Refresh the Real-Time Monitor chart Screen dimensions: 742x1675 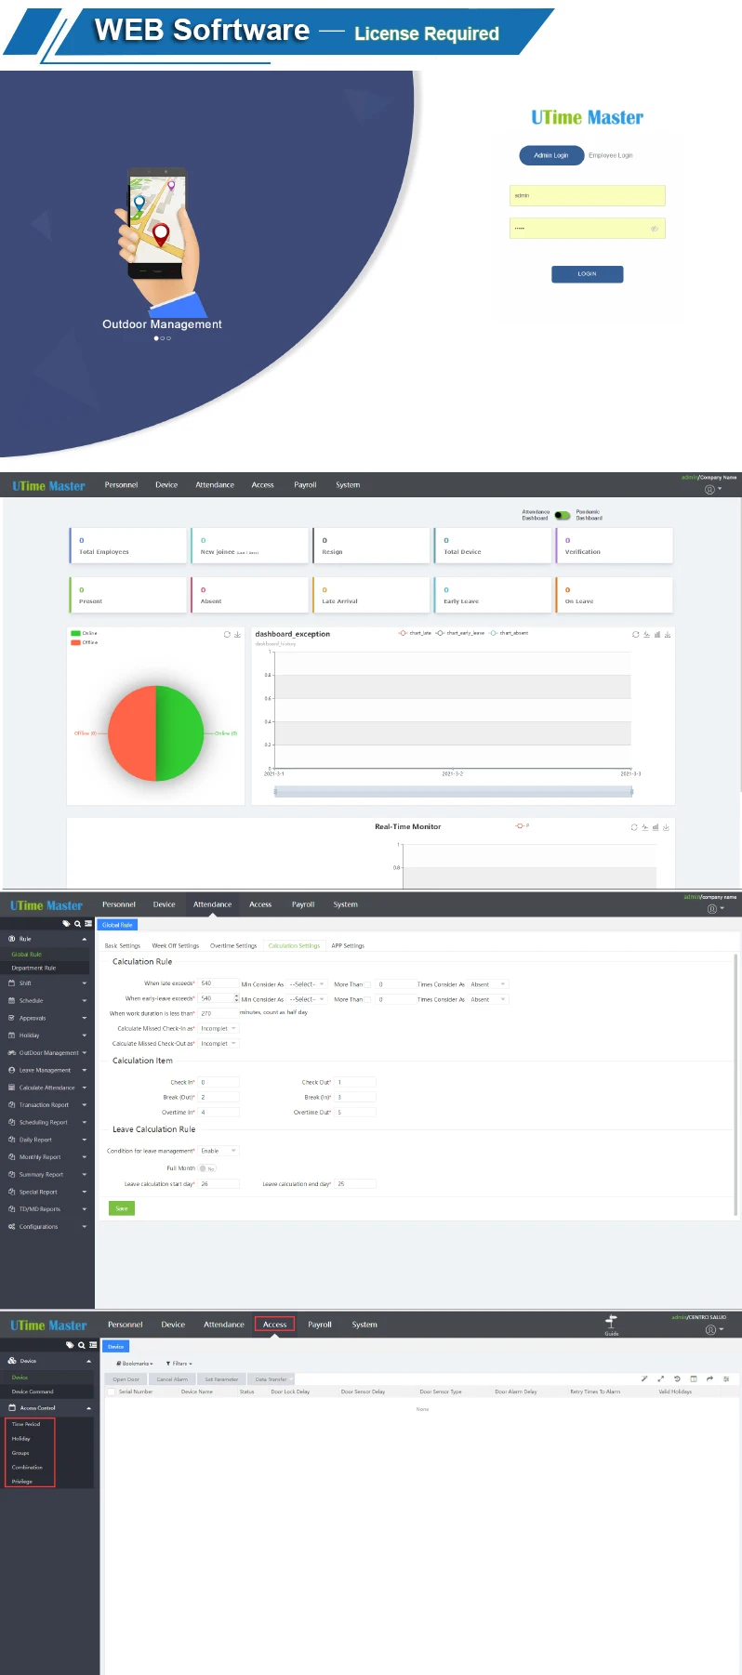tap(634, 827)
